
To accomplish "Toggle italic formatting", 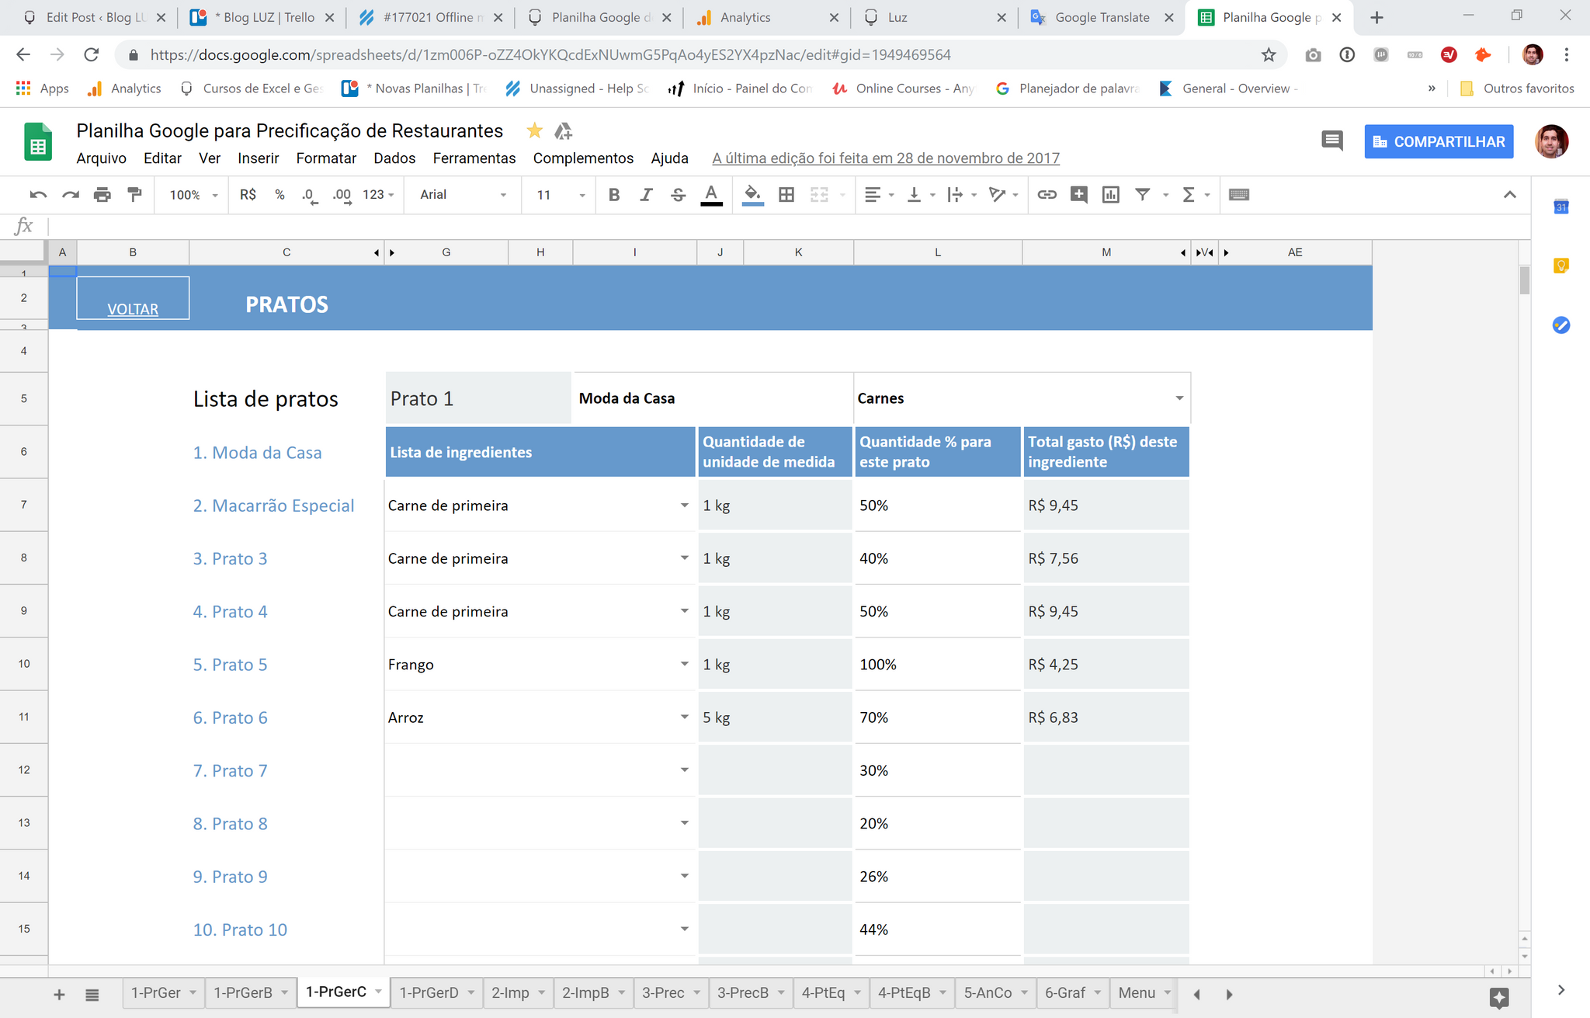I will click(x=646, y=195).
